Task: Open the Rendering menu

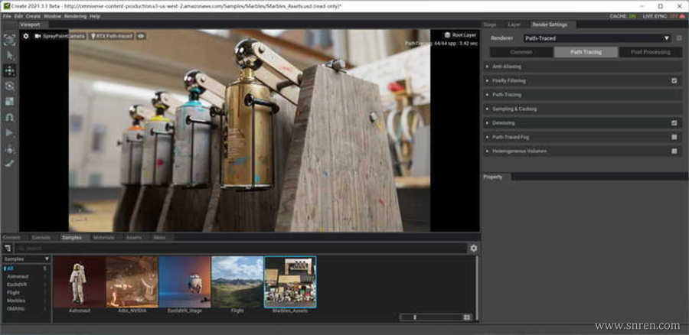Action: [75, 15]
